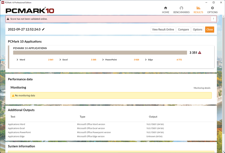Expand the Excel score details

[60, 60]
